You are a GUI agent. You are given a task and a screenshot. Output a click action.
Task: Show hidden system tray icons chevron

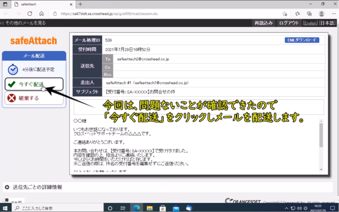click(286, 208)
